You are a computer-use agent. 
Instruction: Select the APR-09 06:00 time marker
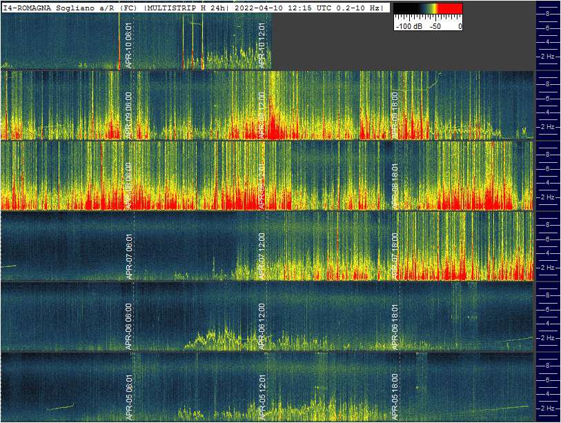click(x=129, y=115)
